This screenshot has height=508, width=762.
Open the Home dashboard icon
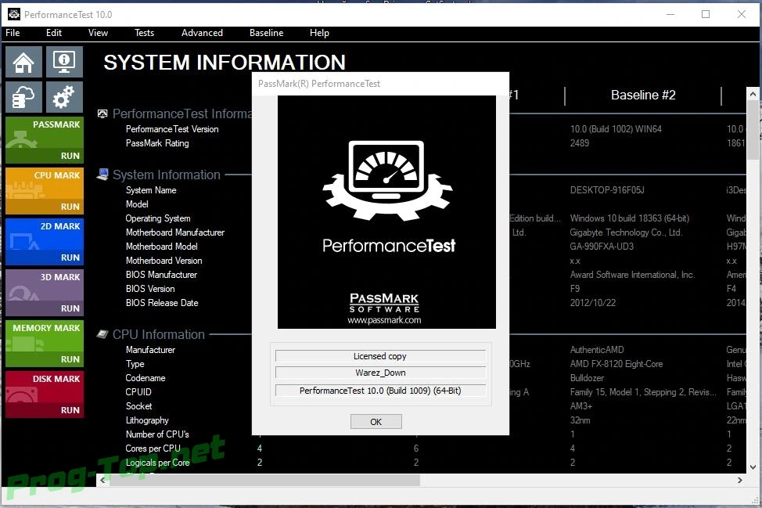tap(23, 62)
